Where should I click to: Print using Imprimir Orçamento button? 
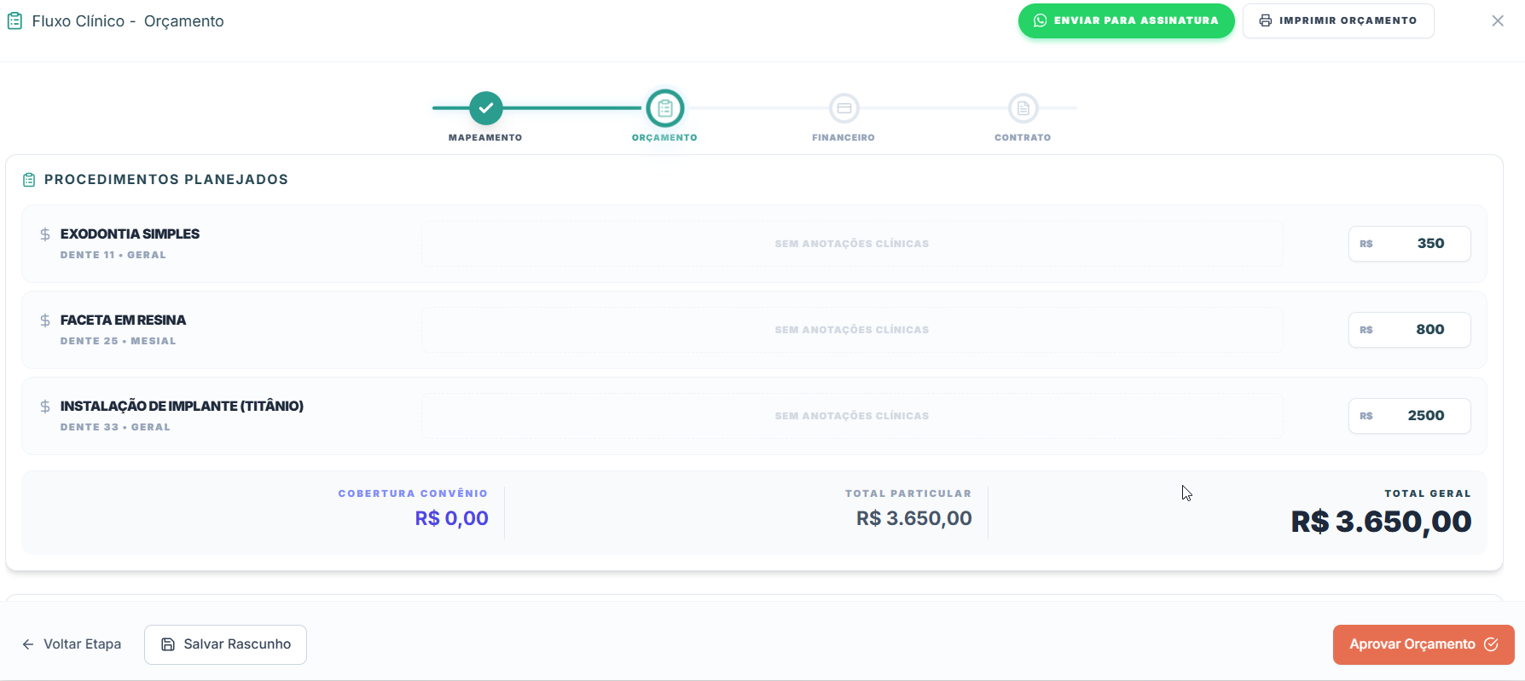(1338, 20)
